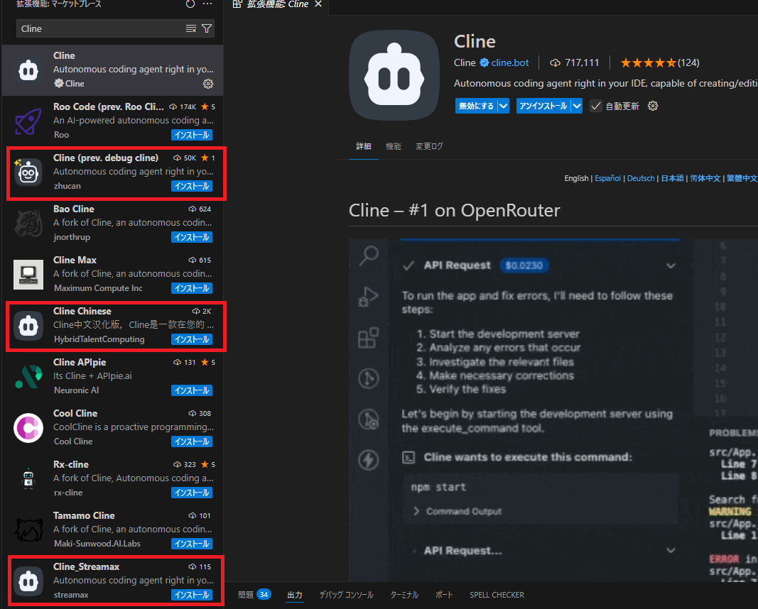Open Cline Chinese extension title
The width and height of the screenshot is (758, 609).
click(82, 312)
